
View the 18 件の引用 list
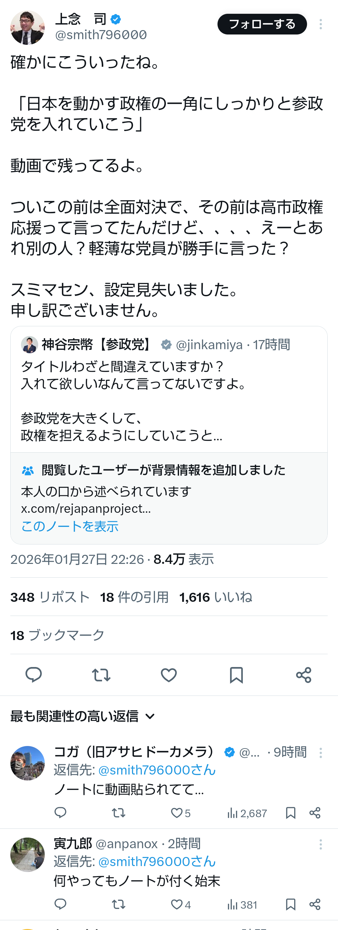(134, 597)
